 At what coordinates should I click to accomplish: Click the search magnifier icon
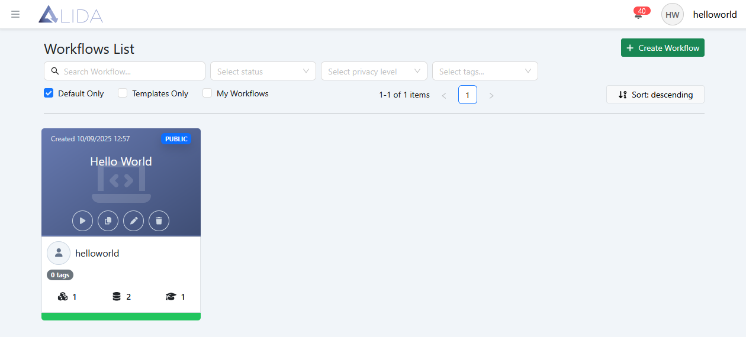tap(55, 71)
